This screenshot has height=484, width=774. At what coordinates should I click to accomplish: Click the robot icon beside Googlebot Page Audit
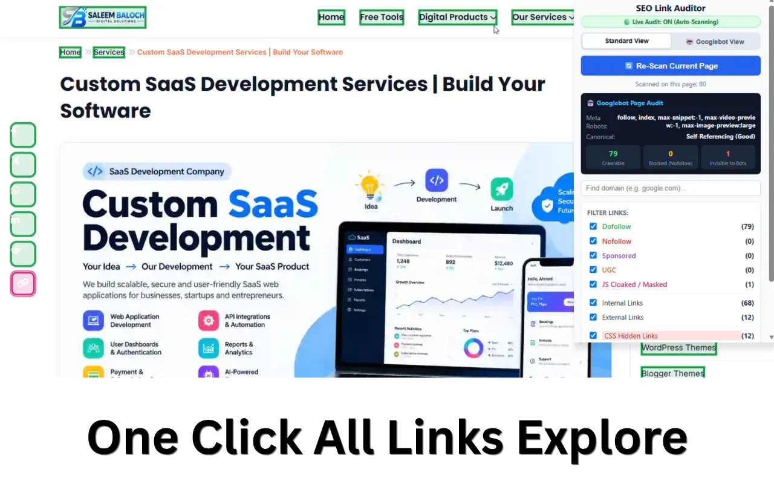point(590,103)
